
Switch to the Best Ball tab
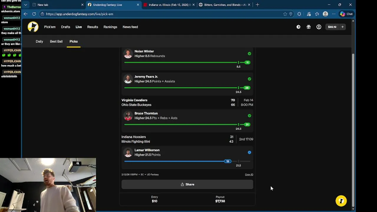click(x=56, y=42)
